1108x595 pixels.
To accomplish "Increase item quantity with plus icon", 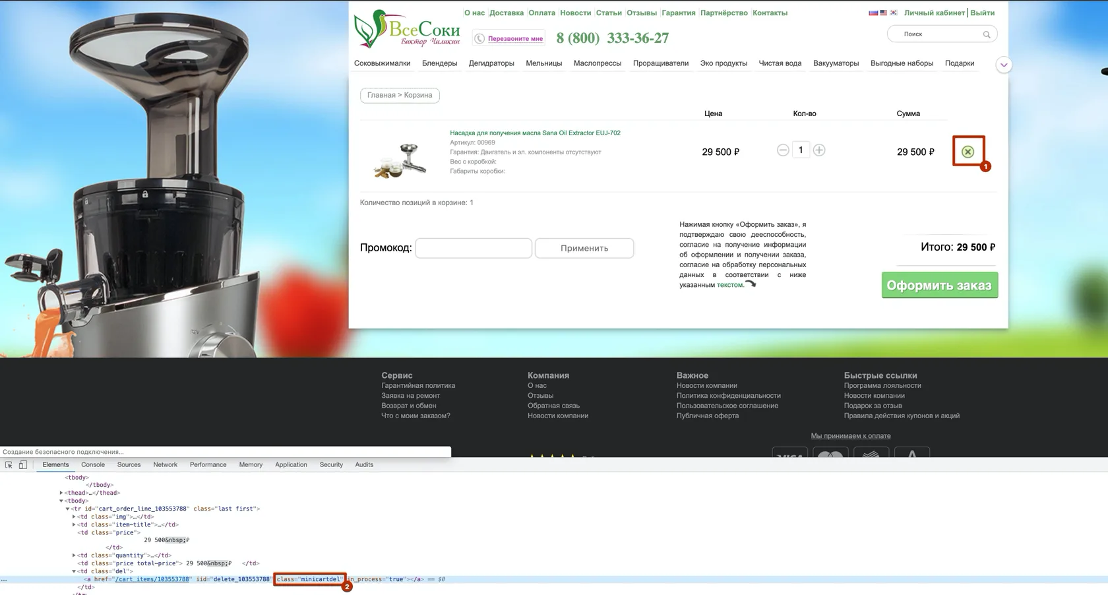I will [x=819, y=150].
